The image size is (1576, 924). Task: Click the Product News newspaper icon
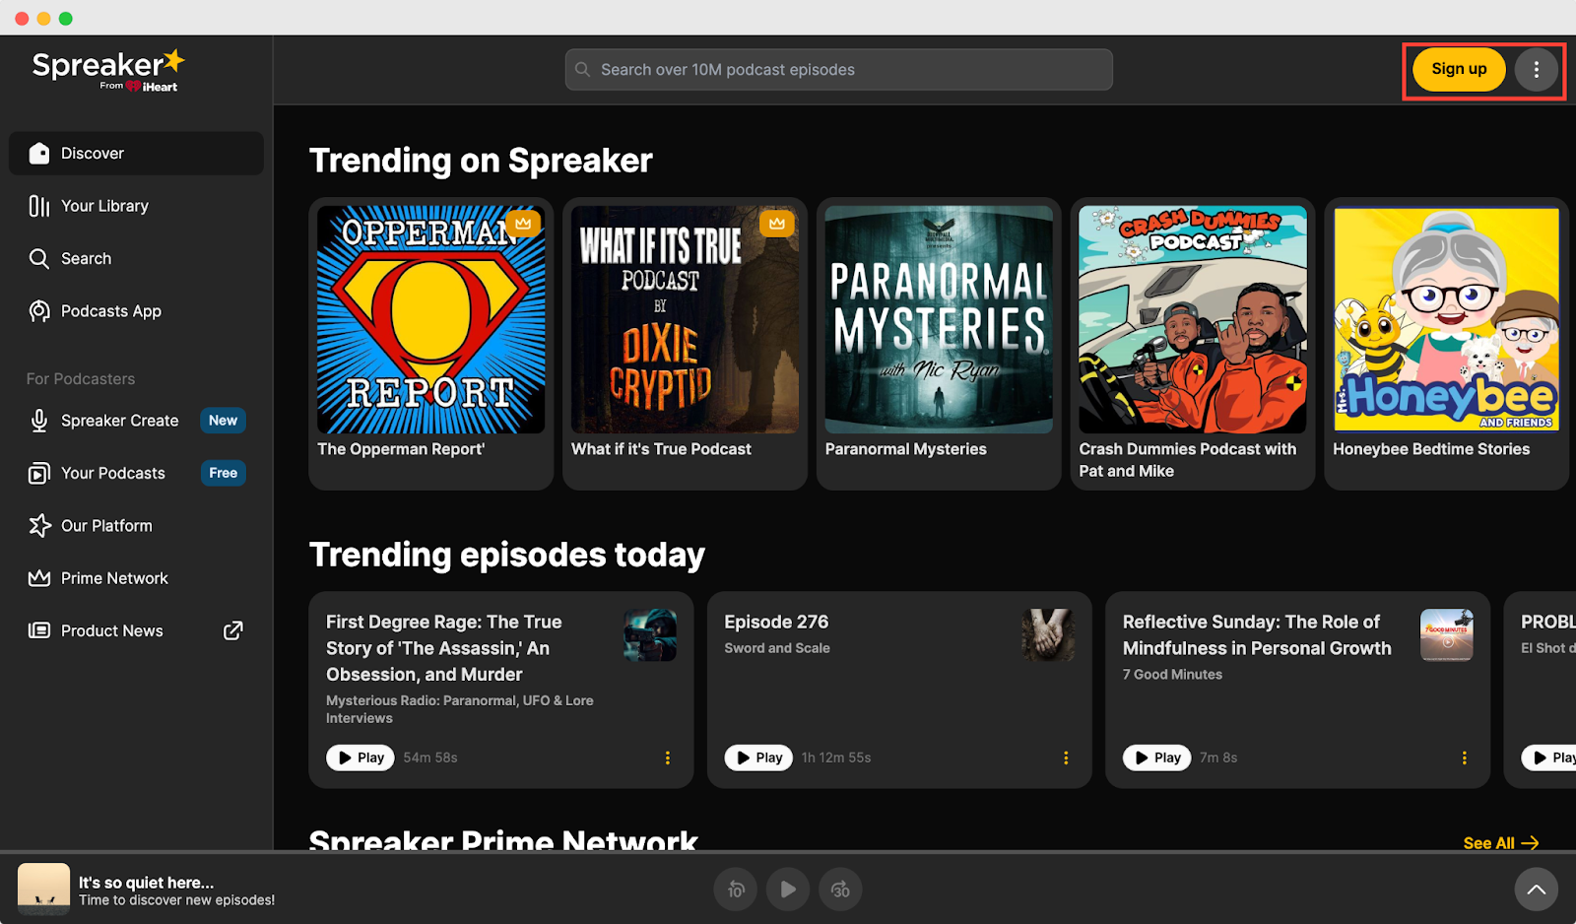coord(39,630)
